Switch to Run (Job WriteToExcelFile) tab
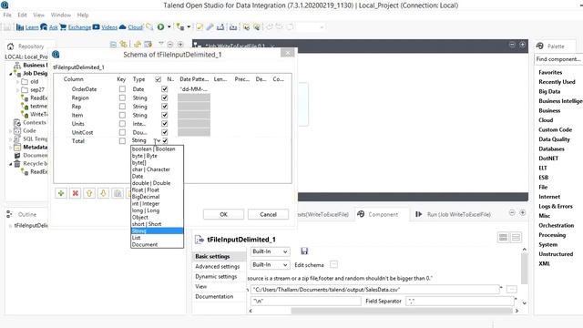This screenshot has height=328, width=583. [x=454, y=214]
